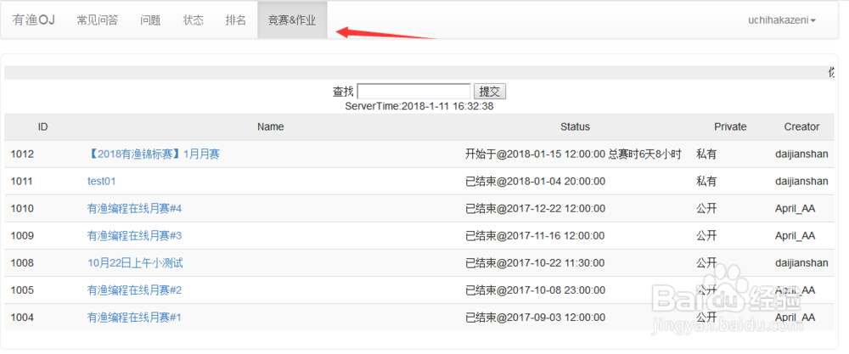The height and width of the screenshot is (354, 849).
Task: Click status 已结束@2017-09-03 12:00:00
Action: [x=535, y=317]
